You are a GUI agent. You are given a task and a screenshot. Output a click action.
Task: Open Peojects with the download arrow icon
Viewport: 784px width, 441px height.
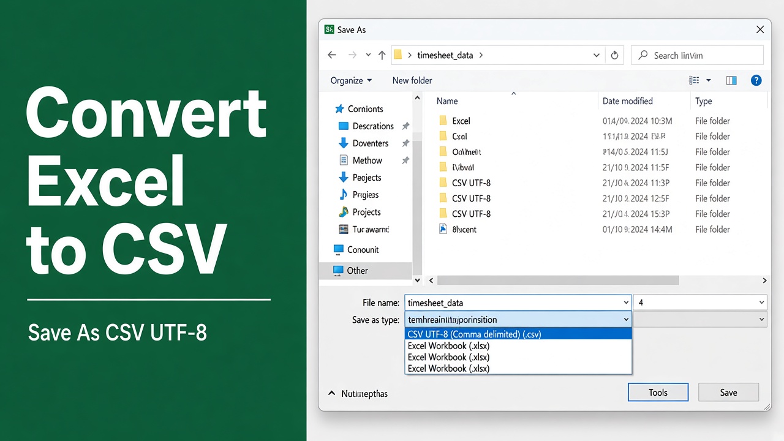tap(360, 178)
